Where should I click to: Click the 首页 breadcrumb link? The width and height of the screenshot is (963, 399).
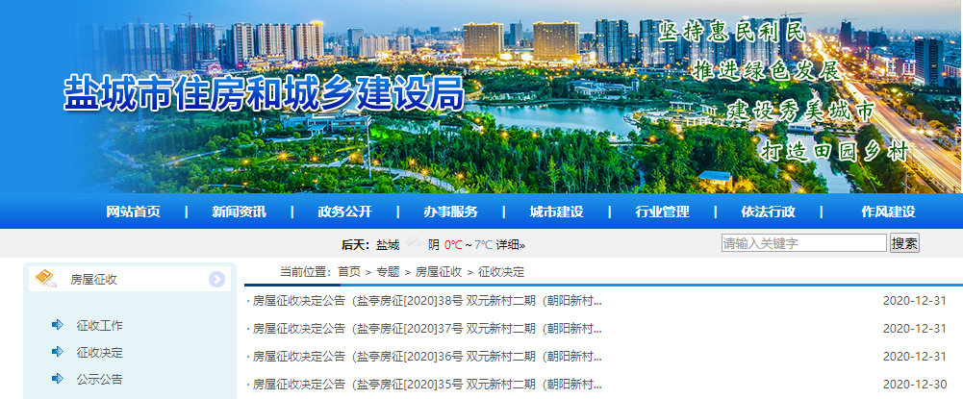pos(349,272)
